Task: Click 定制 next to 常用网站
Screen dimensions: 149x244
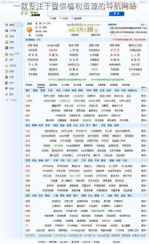Action: pos(38,40)
